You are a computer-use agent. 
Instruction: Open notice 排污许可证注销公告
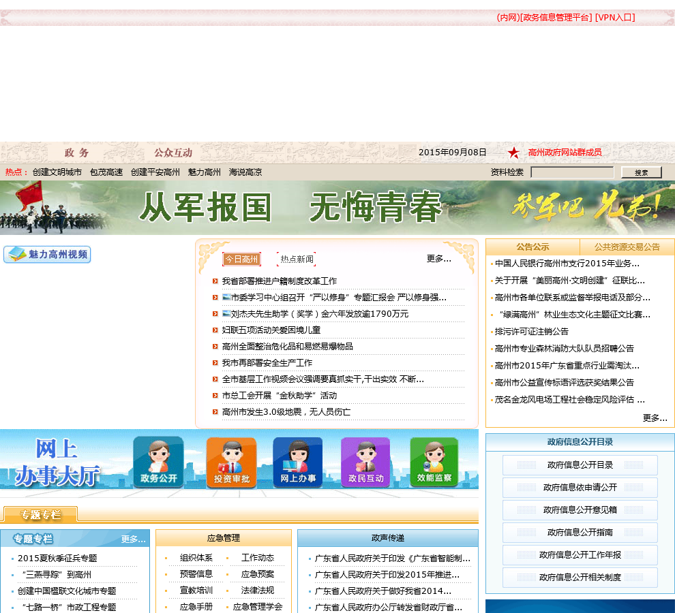(532, 331)
